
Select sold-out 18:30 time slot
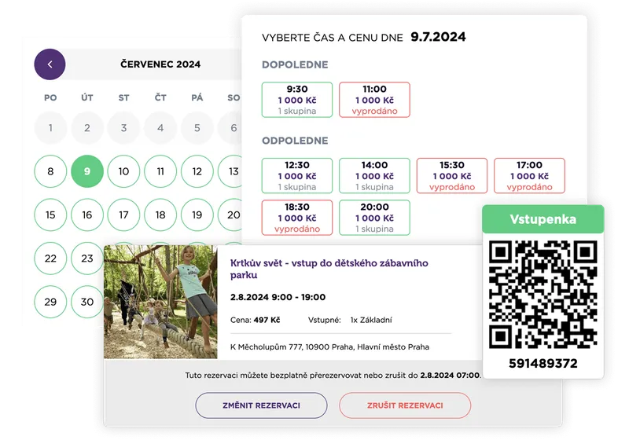(297, 218)
